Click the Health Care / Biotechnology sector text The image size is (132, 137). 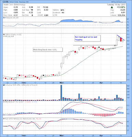14,5
